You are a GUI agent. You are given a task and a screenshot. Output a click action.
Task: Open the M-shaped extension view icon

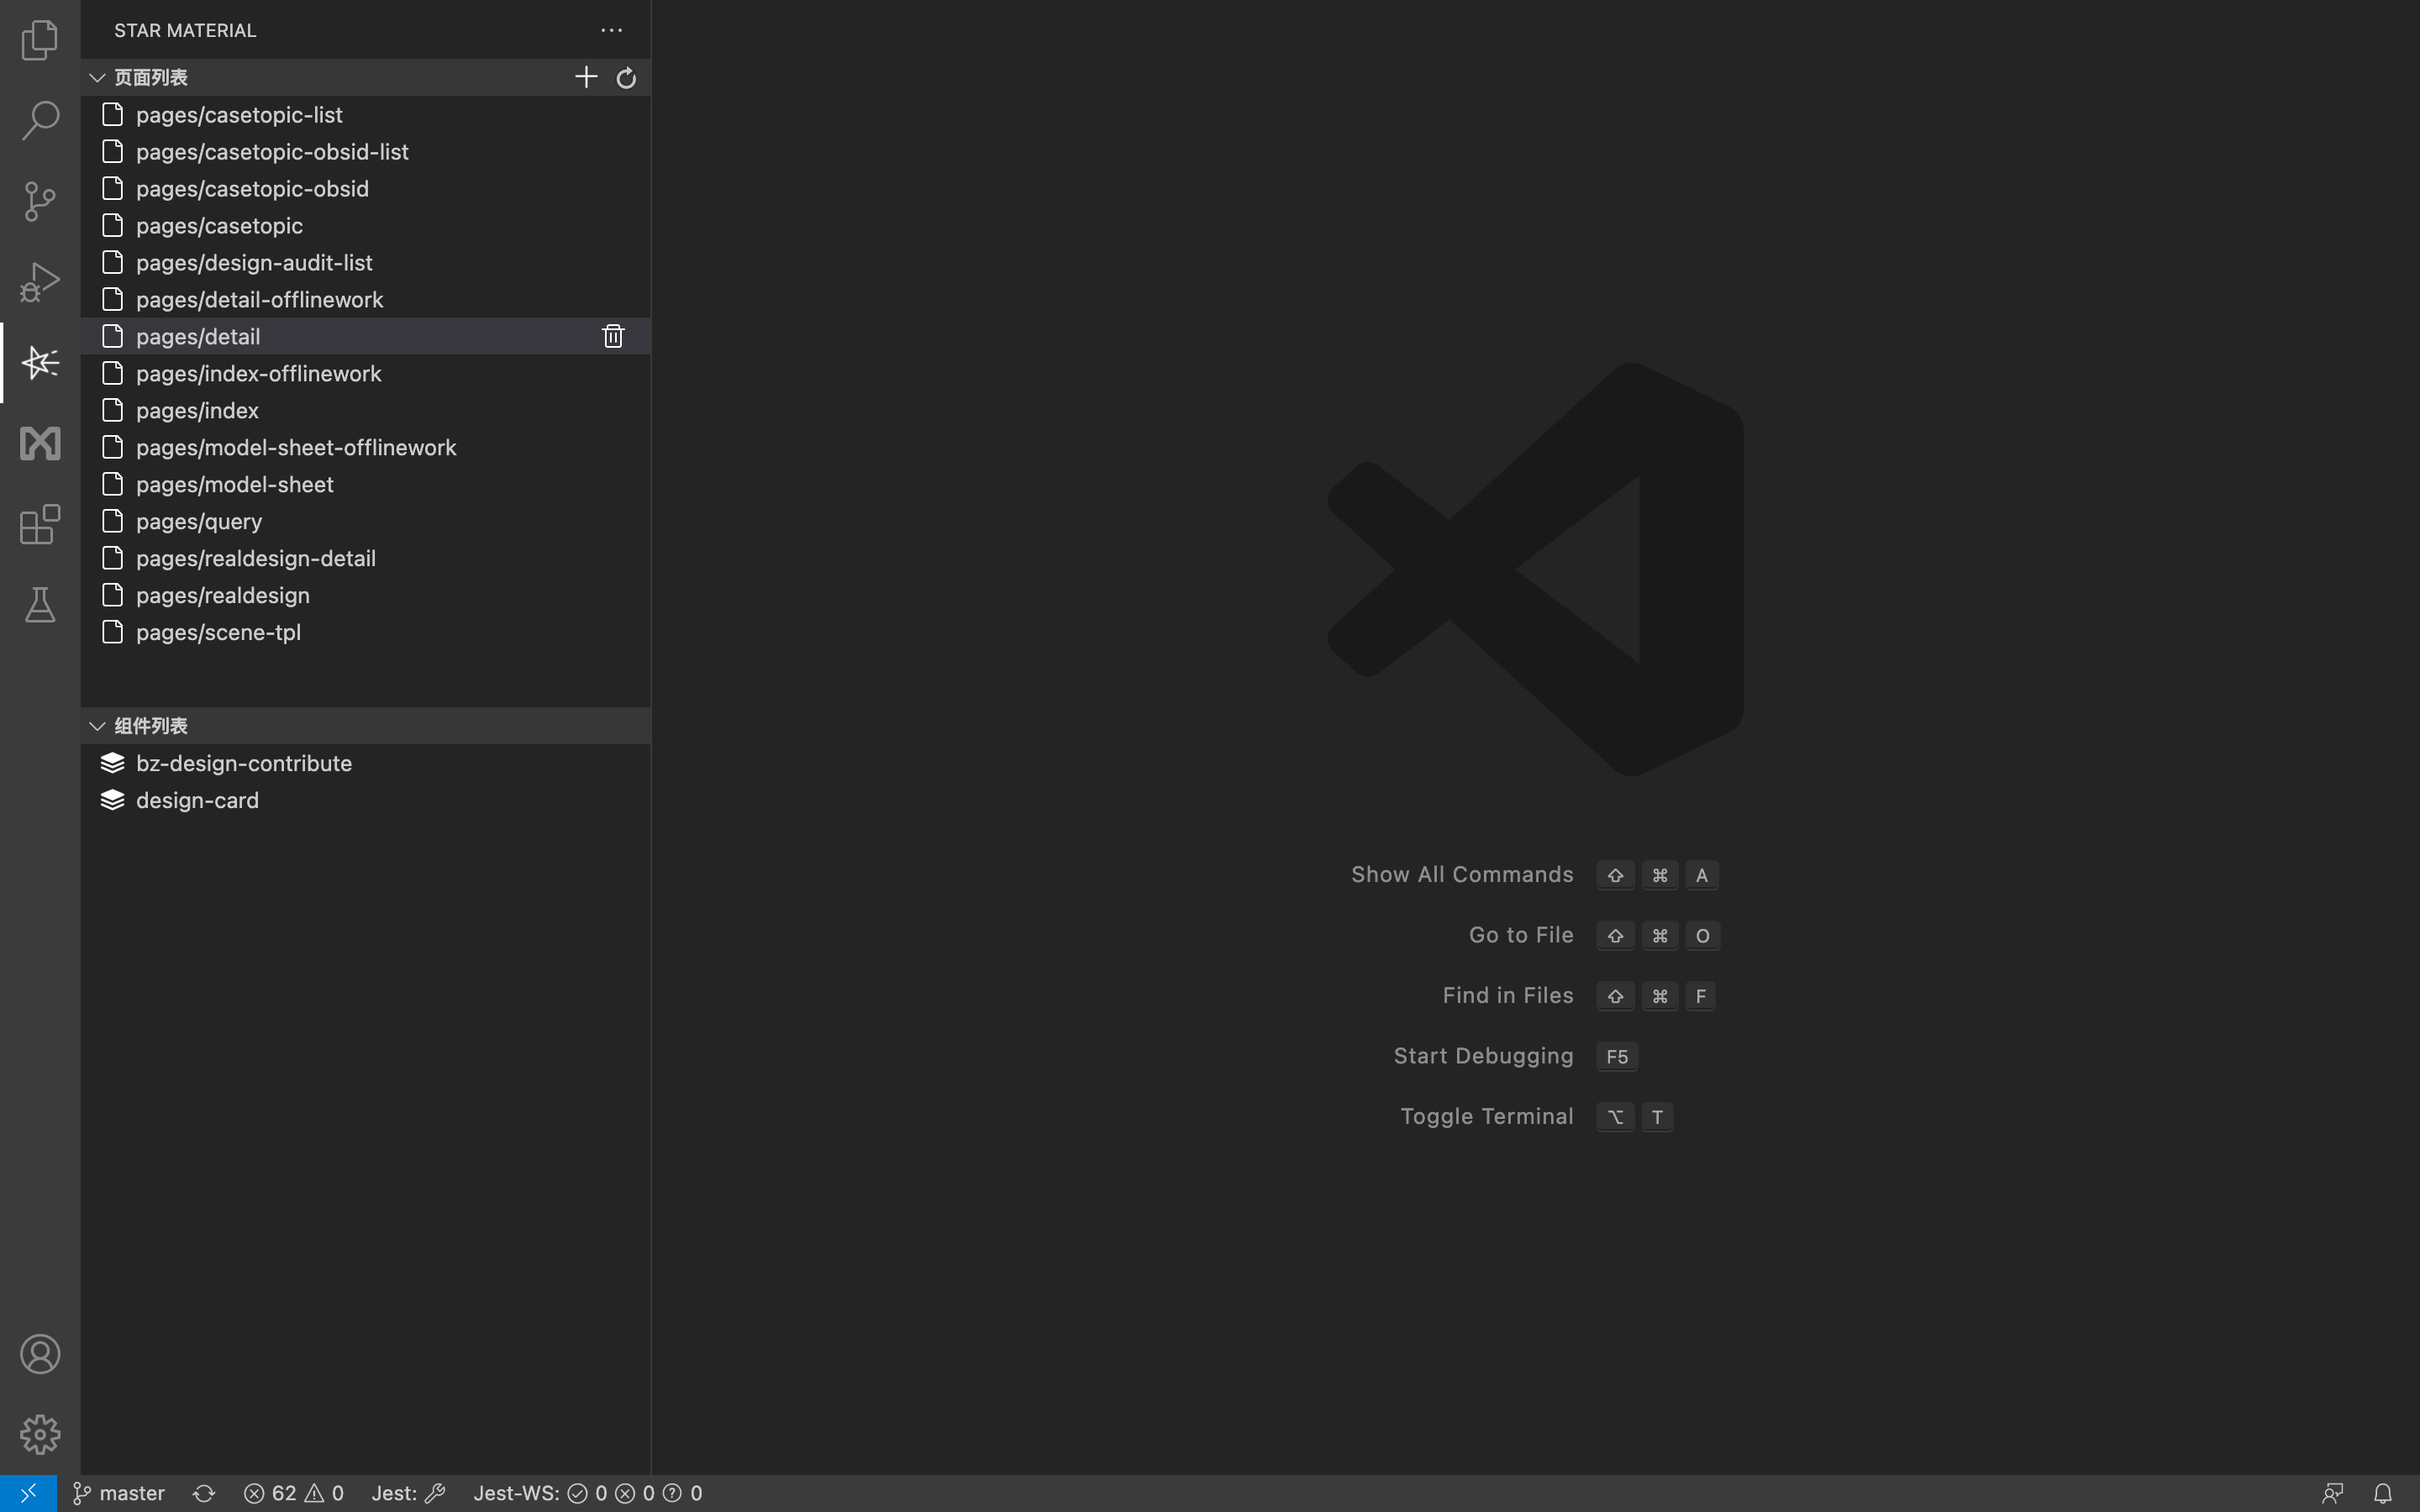click(40, 443)
